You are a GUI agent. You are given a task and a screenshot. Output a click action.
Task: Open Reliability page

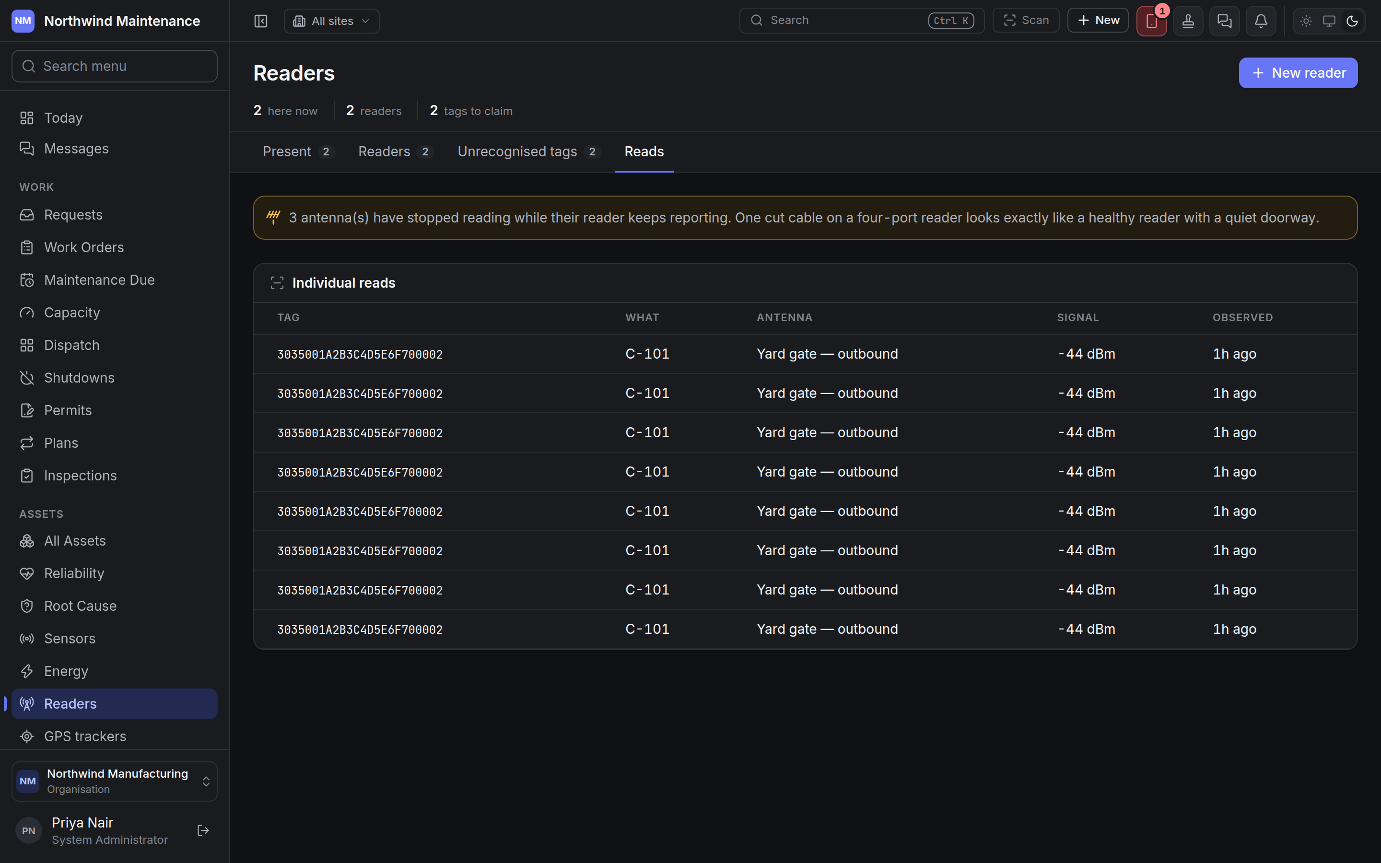pos(115,573)
